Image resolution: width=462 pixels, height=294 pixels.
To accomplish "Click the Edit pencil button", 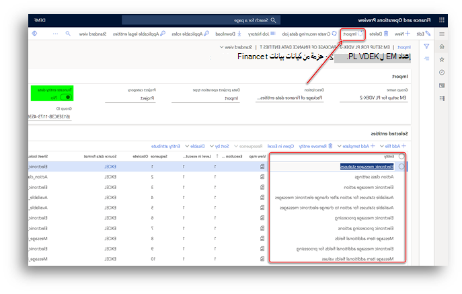I will 424,34.
